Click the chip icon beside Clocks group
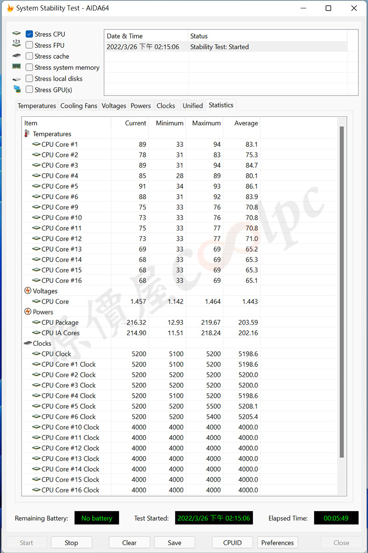This screenshot has height=553, width=368. point(28,343)
